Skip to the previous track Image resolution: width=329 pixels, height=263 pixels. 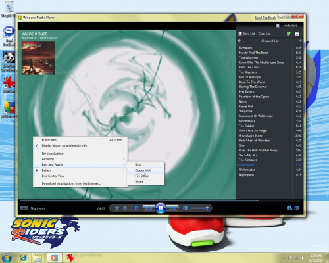[x=149, y=208]
